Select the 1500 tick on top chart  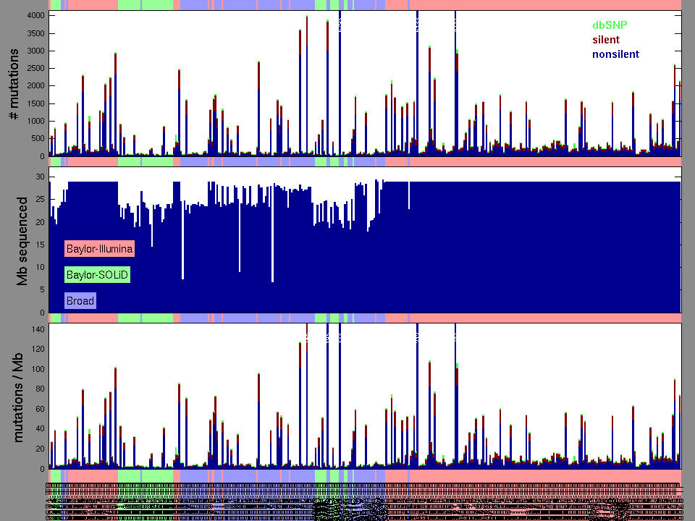pyautogui.click(x=34, y=103)
